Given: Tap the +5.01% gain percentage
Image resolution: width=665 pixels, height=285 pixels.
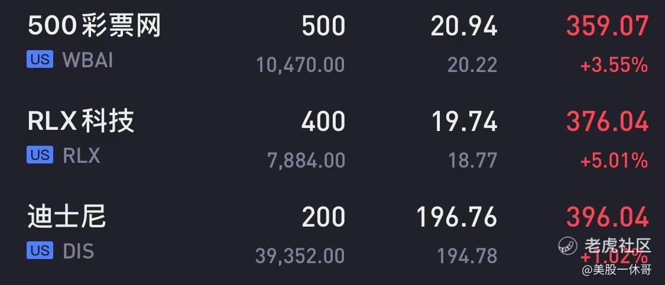Looking at the screenshot, I should (614, 160).
